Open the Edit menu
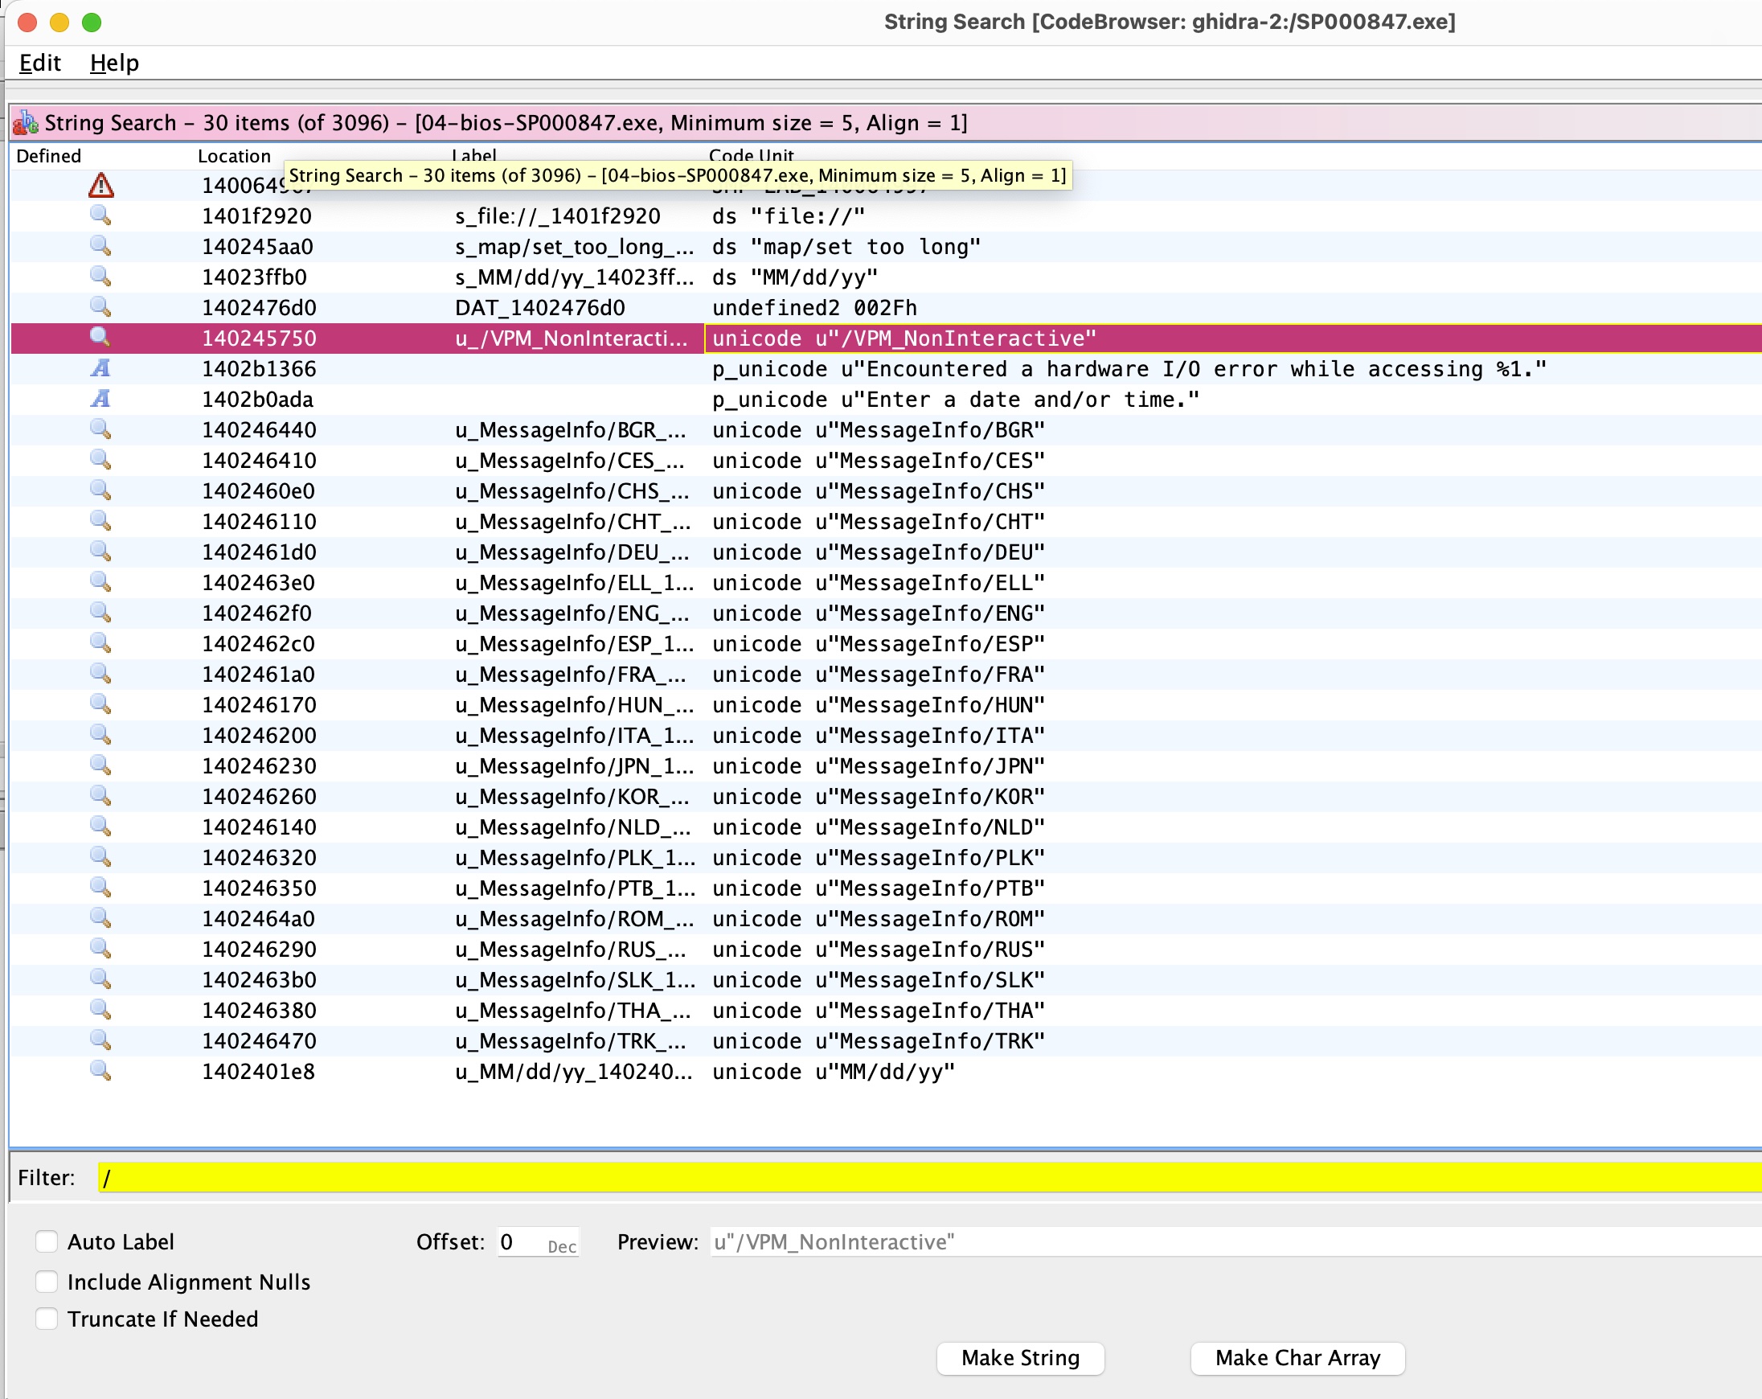The height and width of the screenshot is (1399, 1762). (x=39, y=62)
